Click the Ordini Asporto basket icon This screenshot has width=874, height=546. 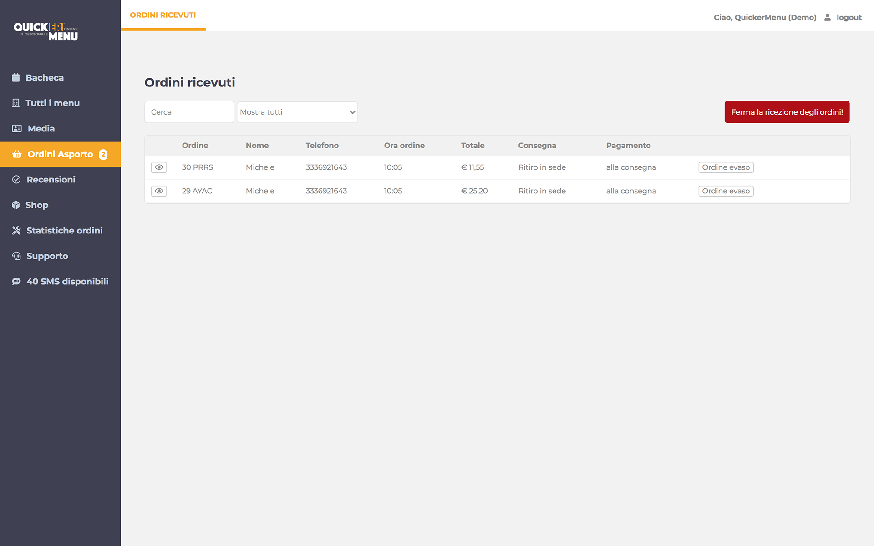[x=17, y=154]
